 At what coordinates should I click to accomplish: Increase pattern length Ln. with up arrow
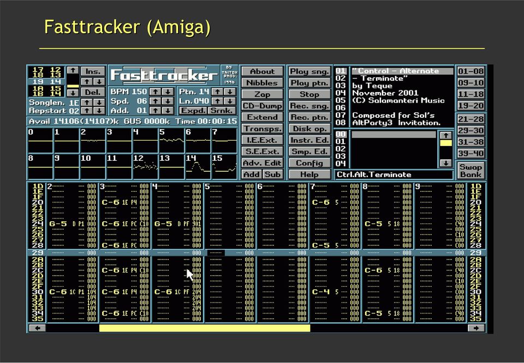tap(217, 101)
